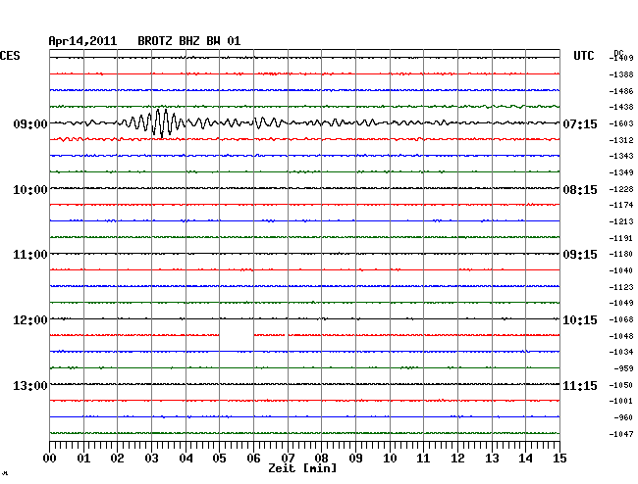The width and height of the screenshot is (638, 484).
Task: Click the 09:00 time label on the left
Action: (30, 124)
